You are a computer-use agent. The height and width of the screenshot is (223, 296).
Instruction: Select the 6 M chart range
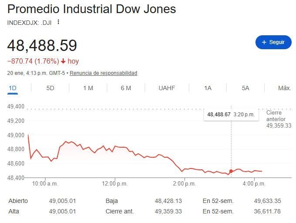click(126, 88)
